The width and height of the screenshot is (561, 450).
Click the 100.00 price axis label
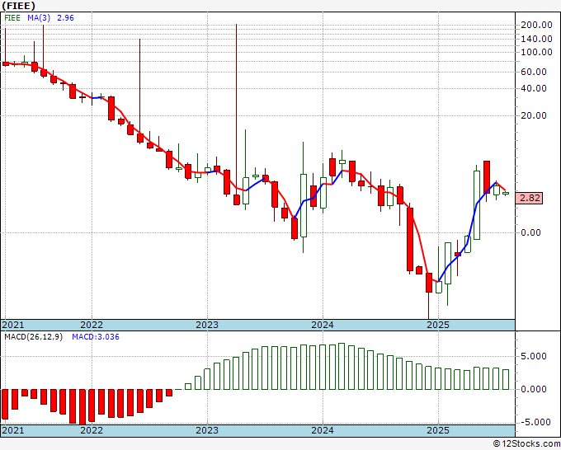tap(536, 52)
